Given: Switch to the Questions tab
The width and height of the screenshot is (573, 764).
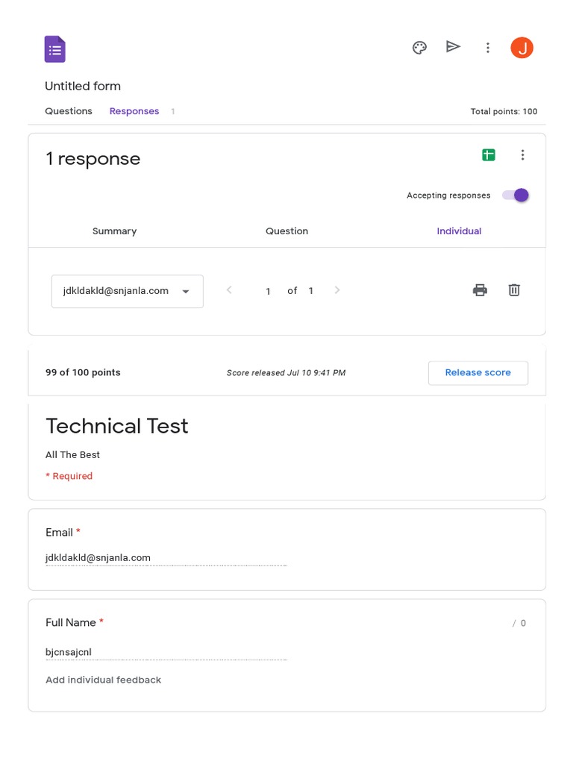Looking at the screenshot, I should [69, 111].
